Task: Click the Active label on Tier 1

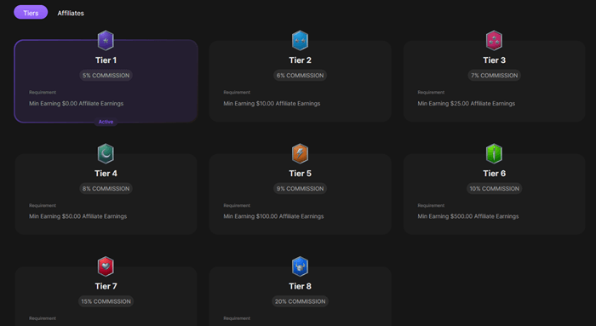Action: 106,122
